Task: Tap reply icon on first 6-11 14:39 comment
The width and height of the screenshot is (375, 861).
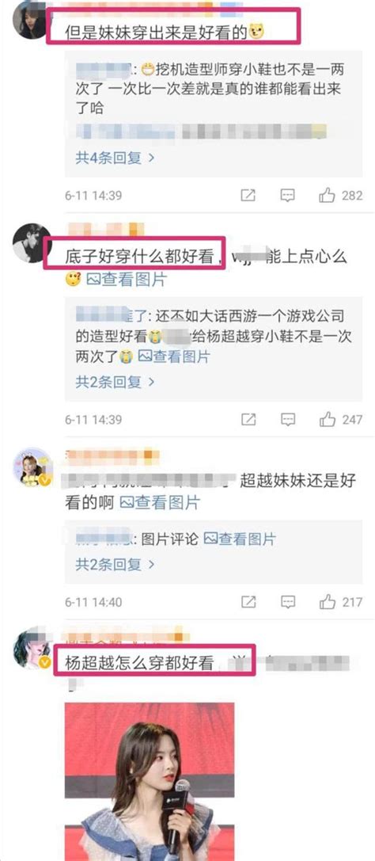Action: pos(288,195)
